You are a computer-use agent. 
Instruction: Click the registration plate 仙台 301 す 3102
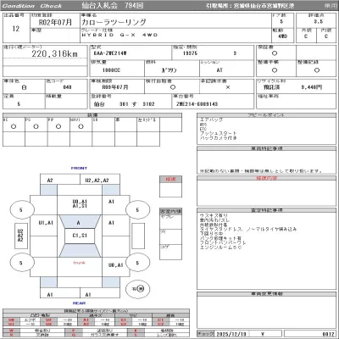(x=125, y=104)
